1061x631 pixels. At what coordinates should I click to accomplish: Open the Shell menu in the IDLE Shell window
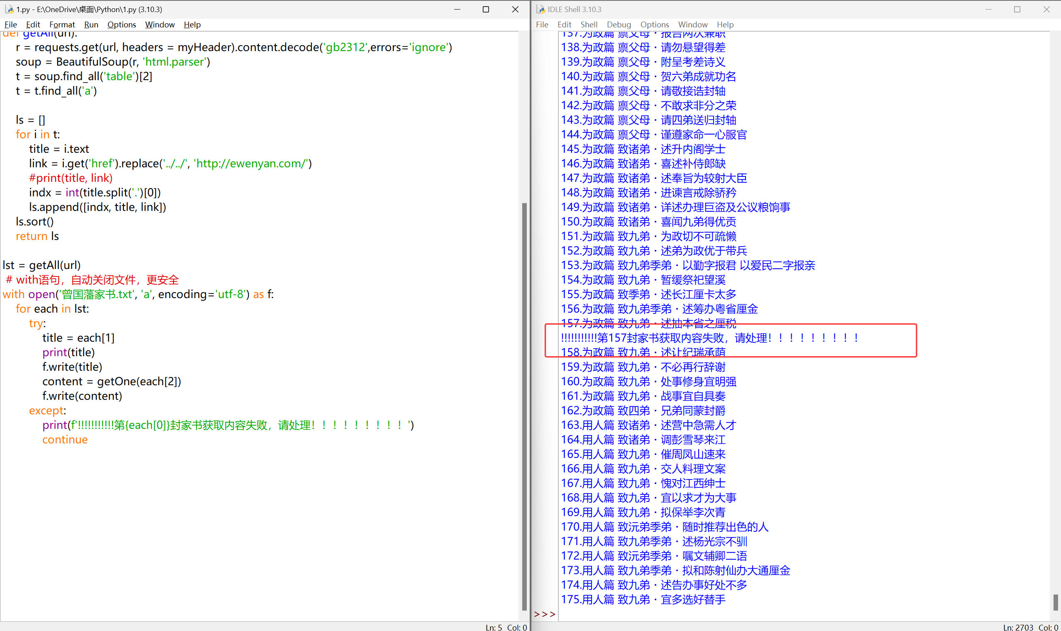point(589,24)
